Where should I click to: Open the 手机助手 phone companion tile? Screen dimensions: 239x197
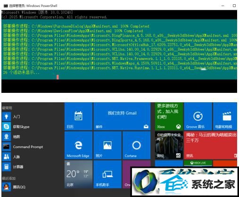(x=107, y=174)
